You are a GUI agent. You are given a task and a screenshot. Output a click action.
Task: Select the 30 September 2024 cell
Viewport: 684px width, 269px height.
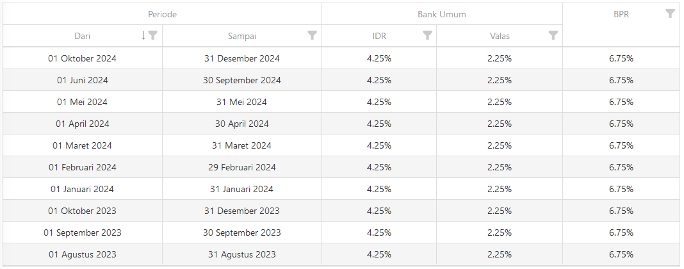point(242,80)
